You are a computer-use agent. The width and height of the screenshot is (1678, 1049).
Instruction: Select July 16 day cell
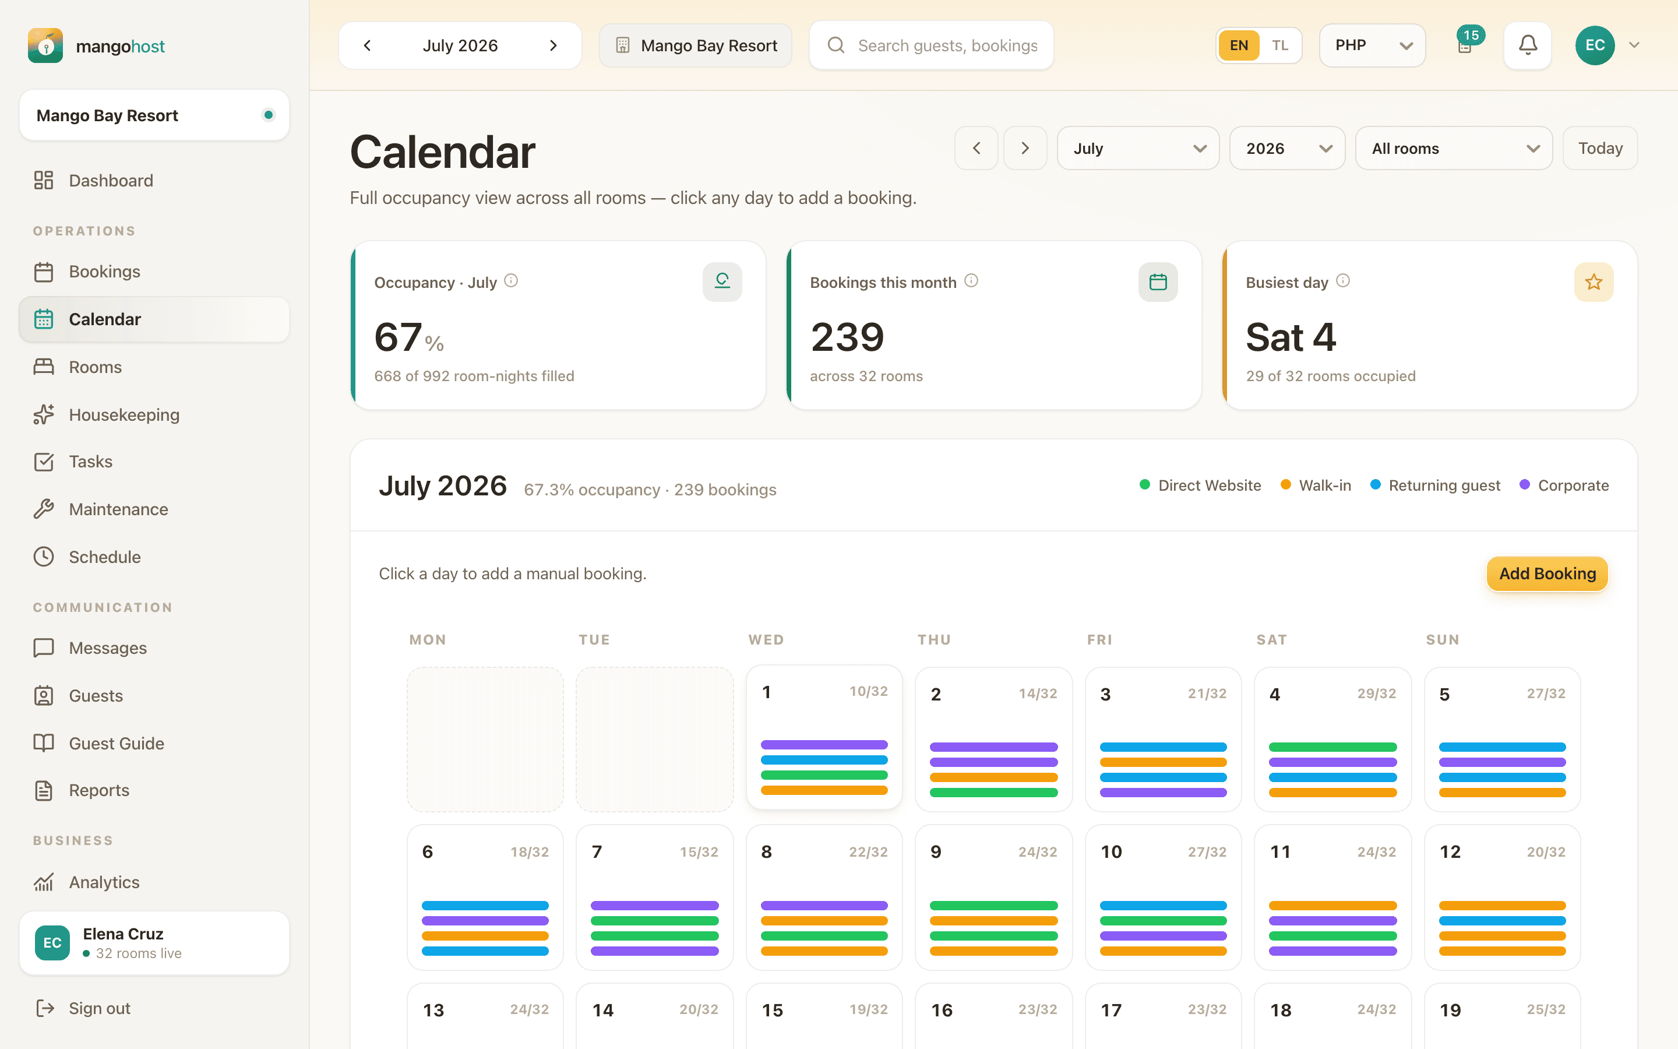[x=993, y=1016]
